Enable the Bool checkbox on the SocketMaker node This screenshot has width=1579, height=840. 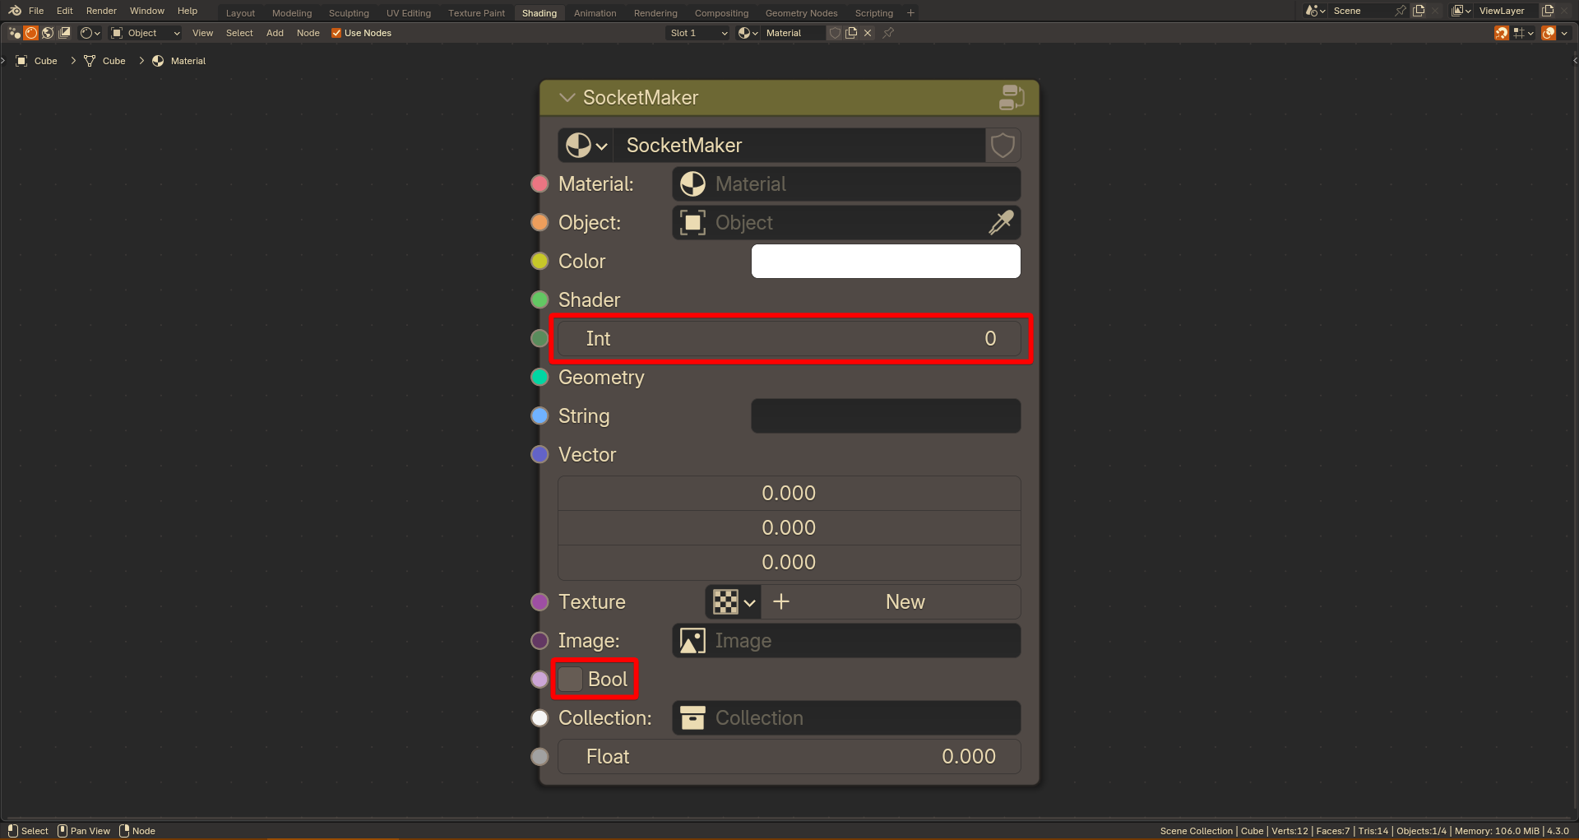tap(569, 680)
